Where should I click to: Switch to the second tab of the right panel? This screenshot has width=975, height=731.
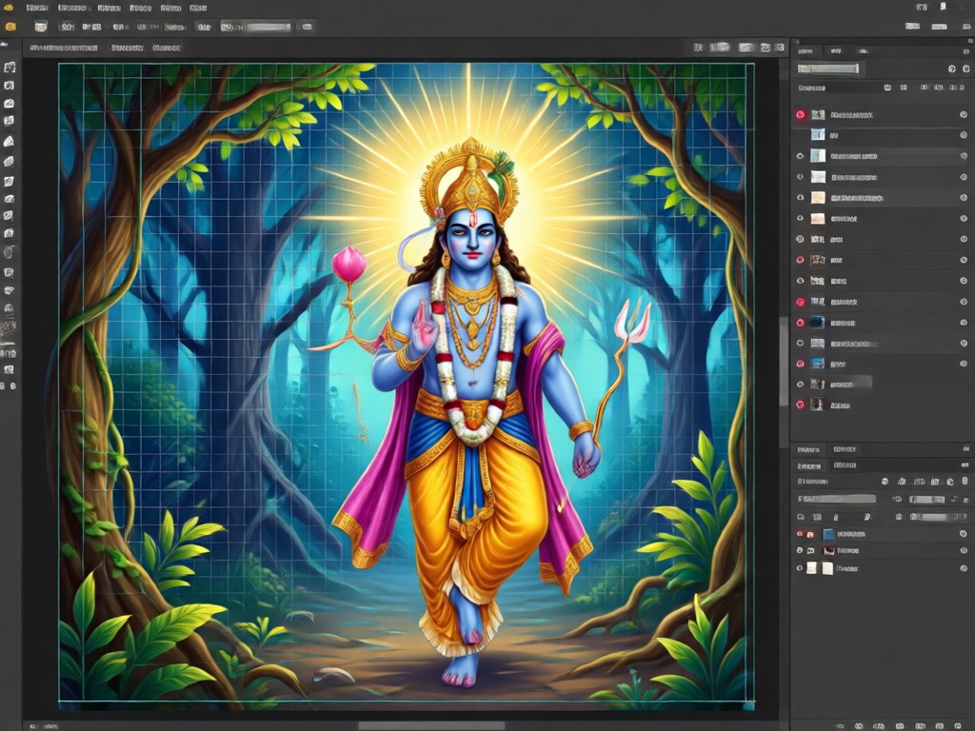pos(836,51)
